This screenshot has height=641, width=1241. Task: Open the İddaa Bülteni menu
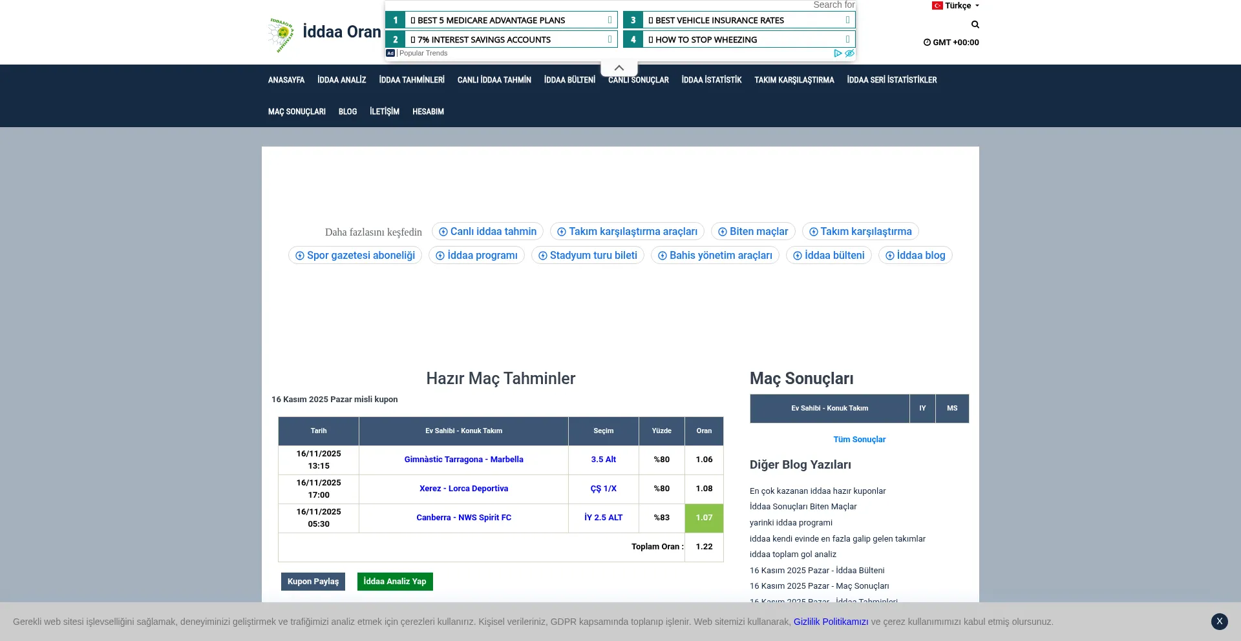[569, 80]
